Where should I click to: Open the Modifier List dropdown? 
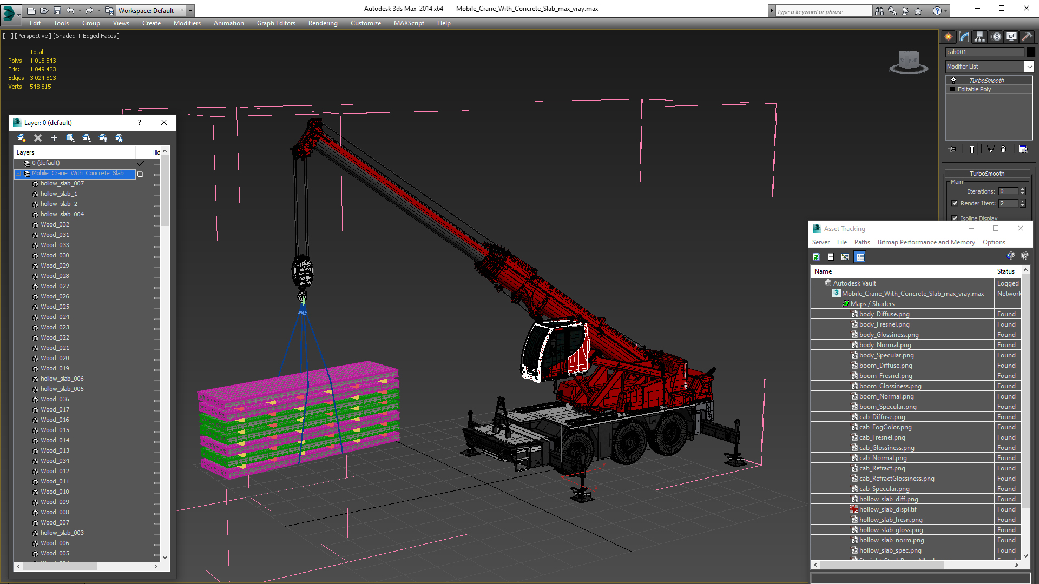click(1028, 67)
